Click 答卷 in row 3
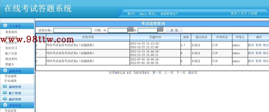 (x=258, y=61)
